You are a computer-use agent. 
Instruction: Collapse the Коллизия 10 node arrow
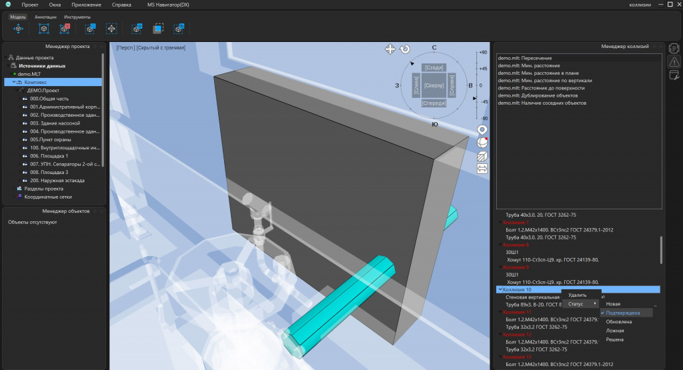tap(500, 289)
